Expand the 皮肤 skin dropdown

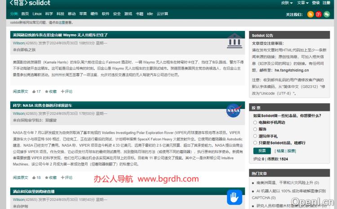point(287,3)
